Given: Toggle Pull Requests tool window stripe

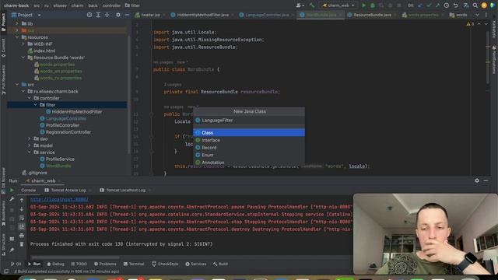Looking at the screenshot, I should pyautogui.click(x=3, y=79).
